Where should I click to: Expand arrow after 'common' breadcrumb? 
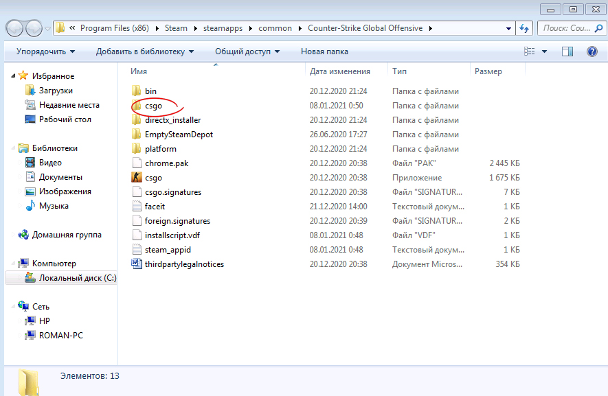[300, 29]
